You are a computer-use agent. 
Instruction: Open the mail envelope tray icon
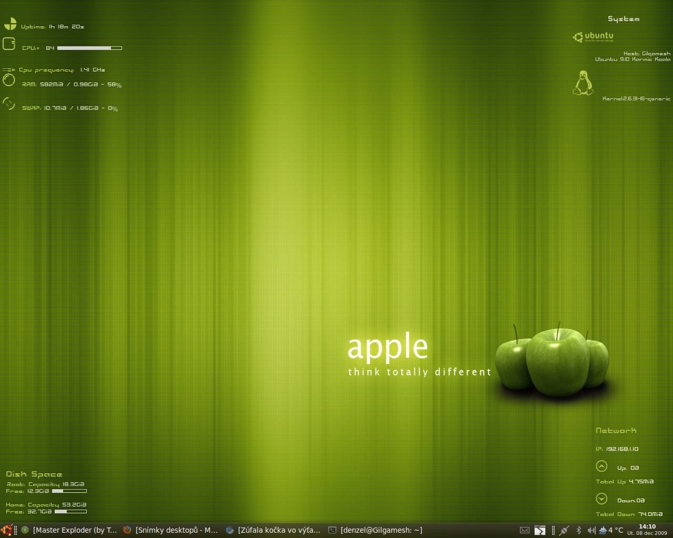(525, 530)
